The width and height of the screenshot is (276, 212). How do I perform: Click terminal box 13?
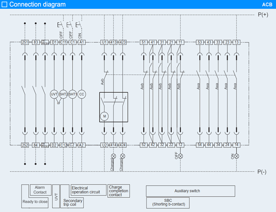(236, 42)
